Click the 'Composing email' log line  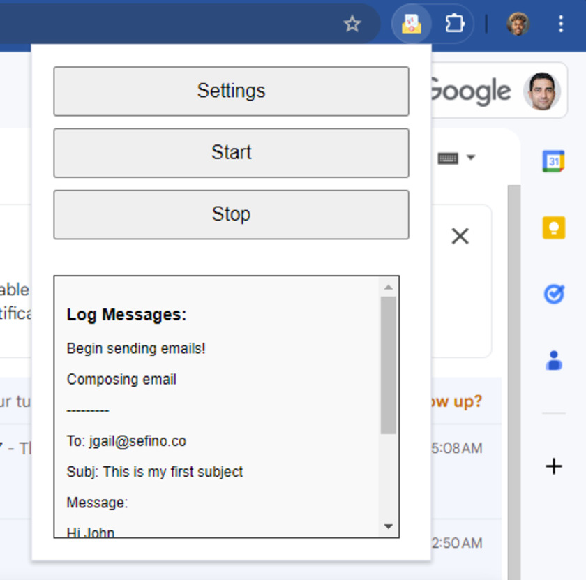click(x=121, y=380)
